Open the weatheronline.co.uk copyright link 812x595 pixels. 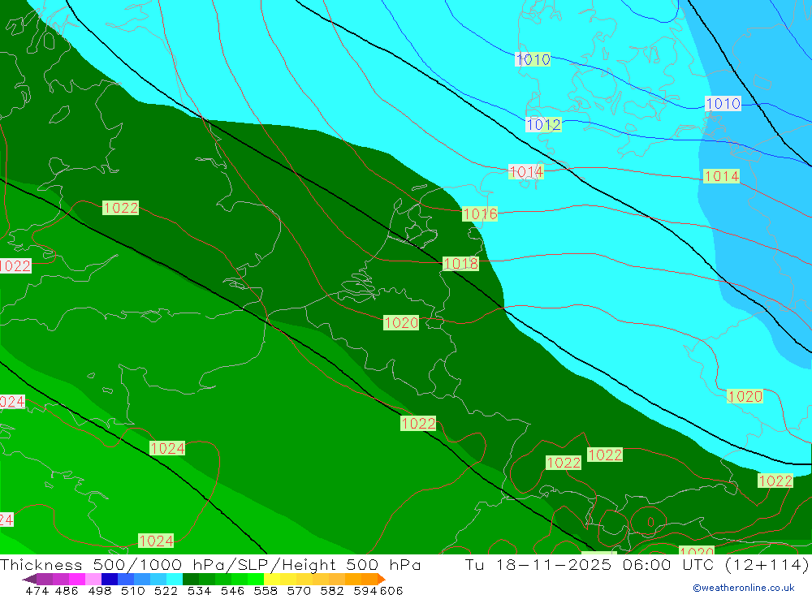tap(744, 588)
